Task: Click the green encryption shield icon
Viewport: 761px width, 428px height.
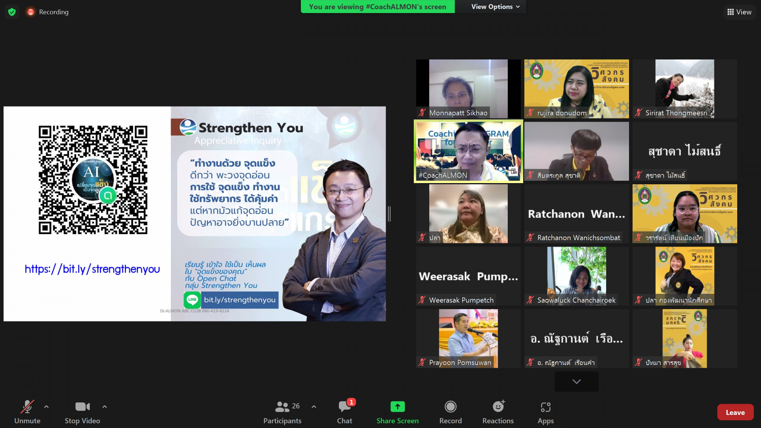Action: (x=12, y=12)
